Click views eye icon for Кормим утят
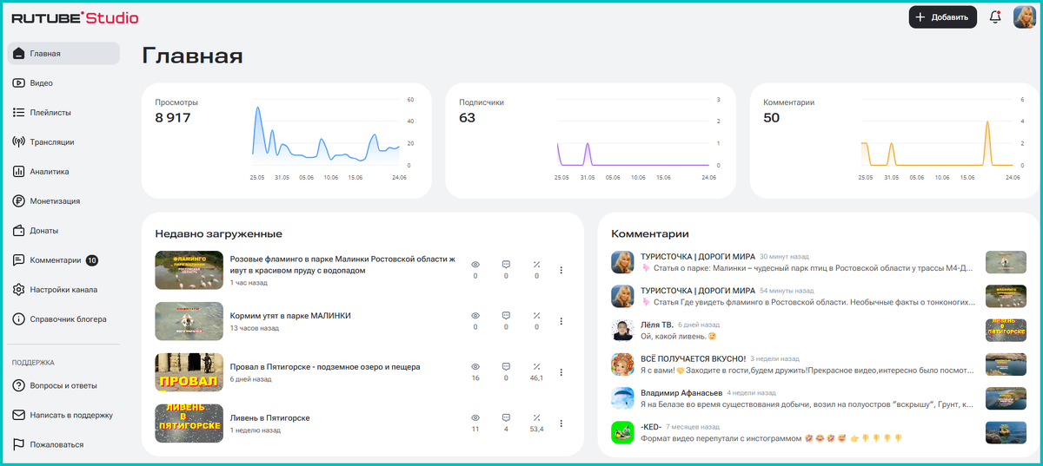Image resolution: width=1043 pixels, height=466 pixels. [475, 315]
